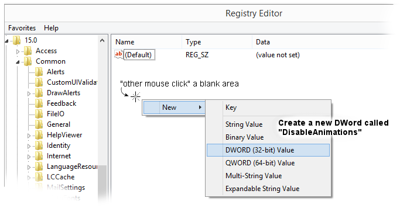Click the FileIO folder icon

coord(39,114)
